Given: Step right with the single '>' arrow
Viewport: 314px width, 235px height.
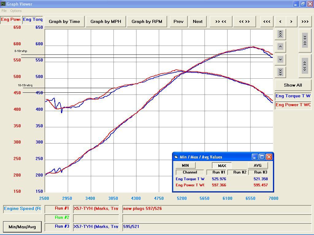Looking at the screenshot, I should pyautogui.click(x=291, y=22).
